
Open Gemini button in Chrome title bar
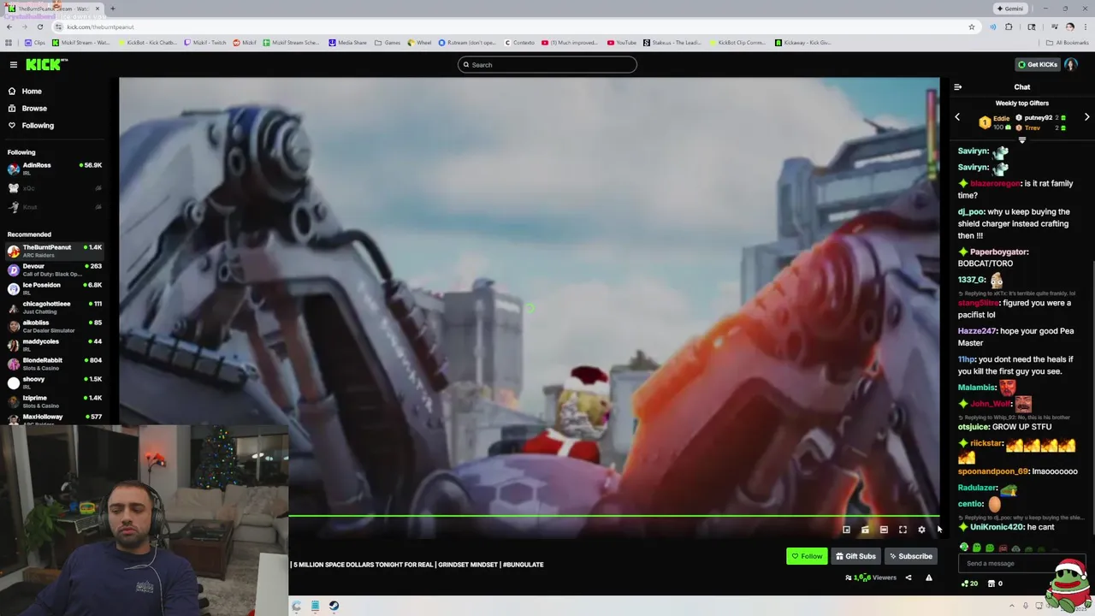[x=1009, y=9]
